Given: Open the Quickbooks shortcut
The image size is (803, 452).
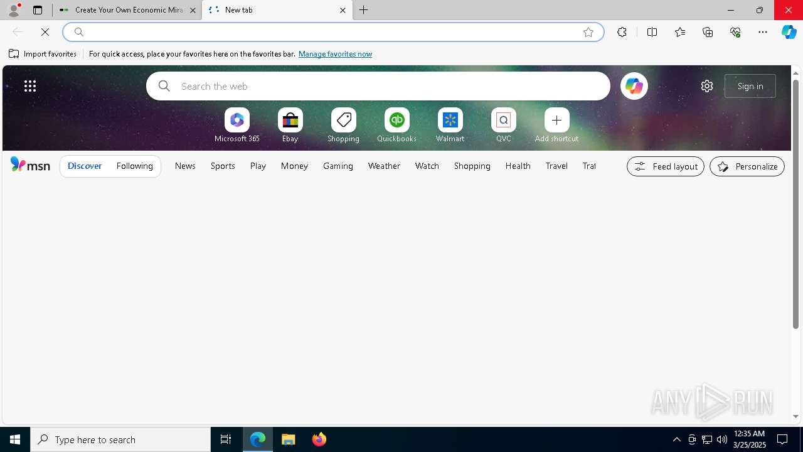Looking at the screenshot, I should click(397, 126).
